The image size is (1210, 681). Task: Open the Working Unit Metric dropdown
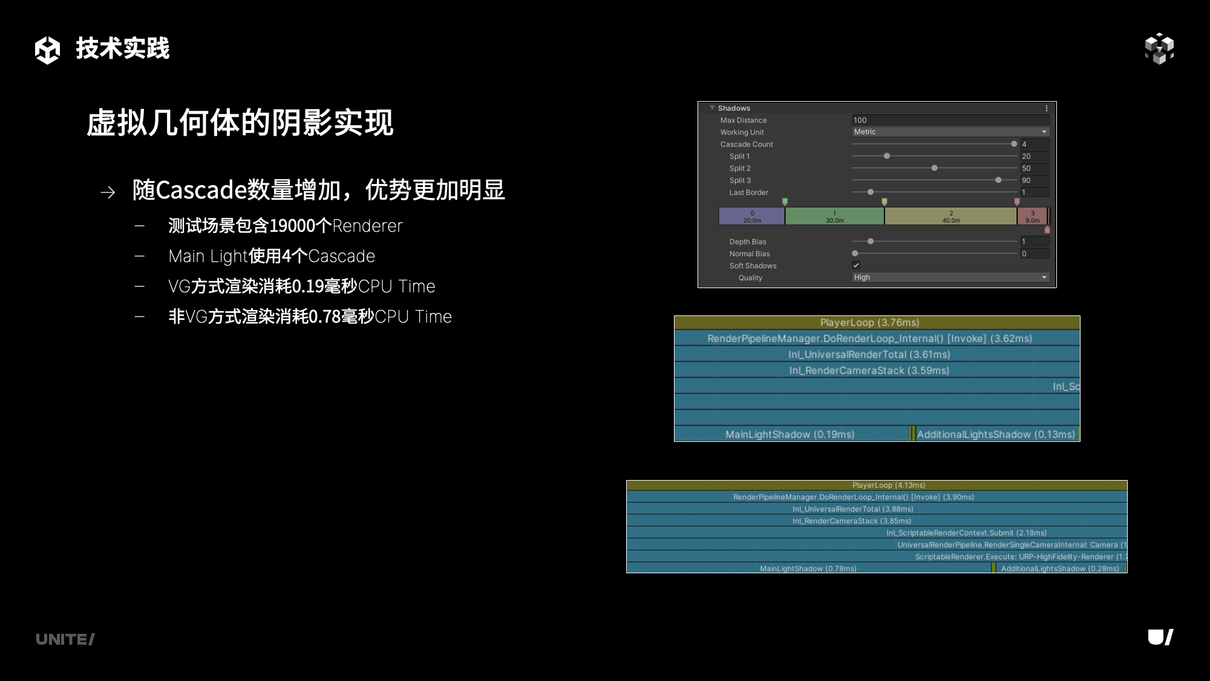(x=950, y=132)
